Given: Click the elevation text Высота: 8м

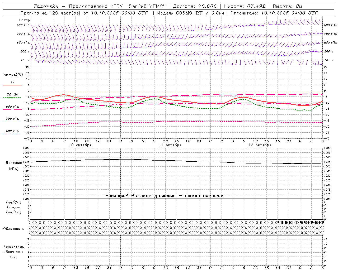Looking at the screenshot, I should click(287, 6).
